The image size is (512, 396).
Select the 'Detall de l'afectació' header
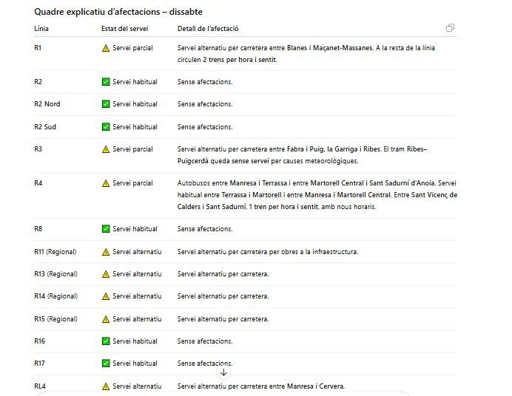click(208, 28)
